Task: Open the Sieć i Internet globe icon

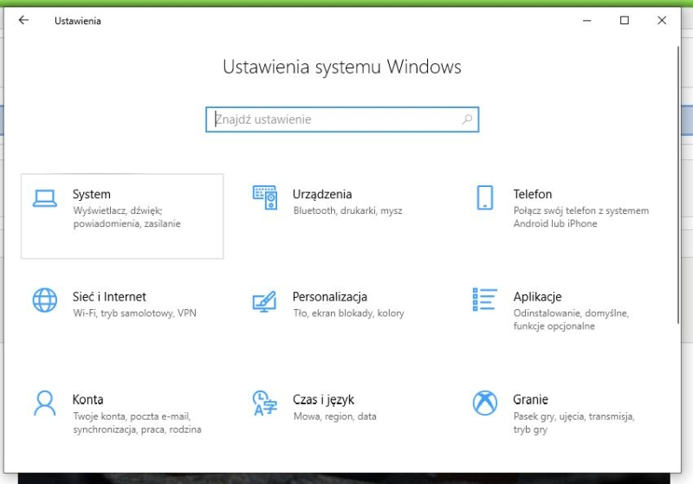Action: pos(45,300)
